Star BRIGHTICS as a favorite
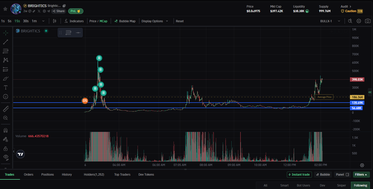373x189 pixels. [x=5, y=9]
